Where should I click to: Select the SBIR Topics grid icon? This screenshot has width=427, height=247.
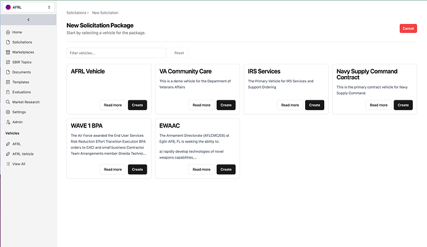point(8,62)
